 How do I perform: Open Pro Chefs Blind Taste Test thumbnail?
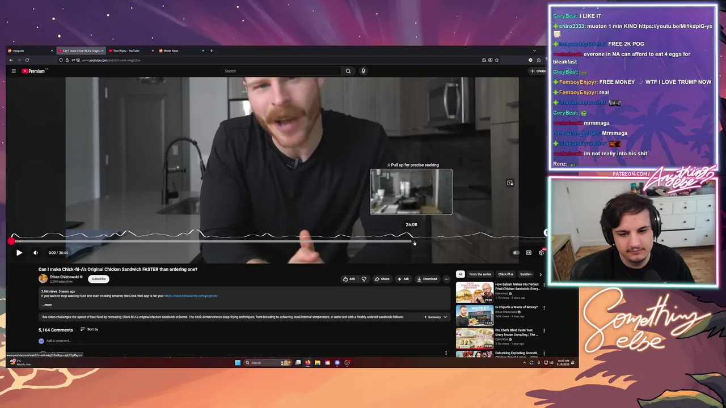click(x=475, y=338)
